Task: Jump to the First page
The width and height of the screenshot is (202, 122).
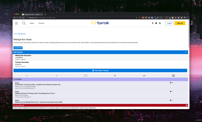Action: (x=27, y=76)
